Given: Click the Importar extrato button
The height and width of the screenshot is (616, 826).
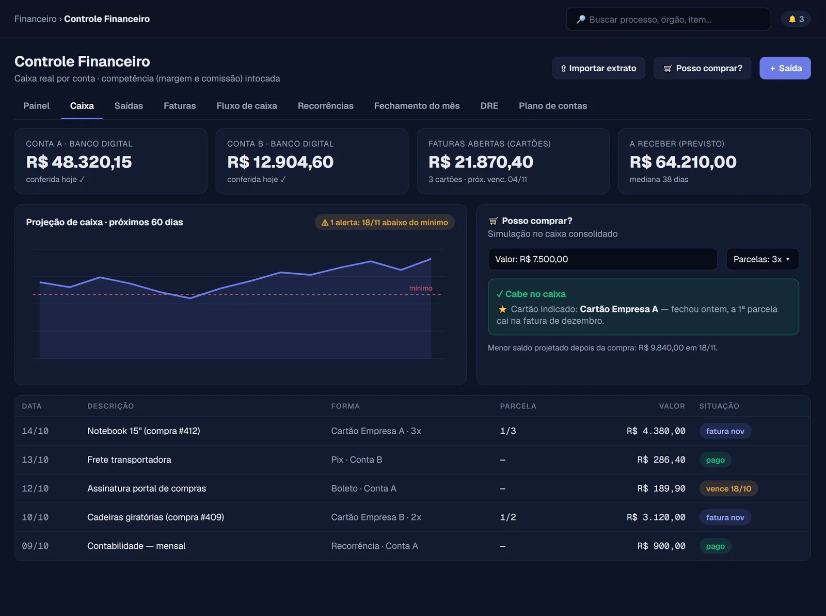Looking at the screenshot, I should 598,68.
